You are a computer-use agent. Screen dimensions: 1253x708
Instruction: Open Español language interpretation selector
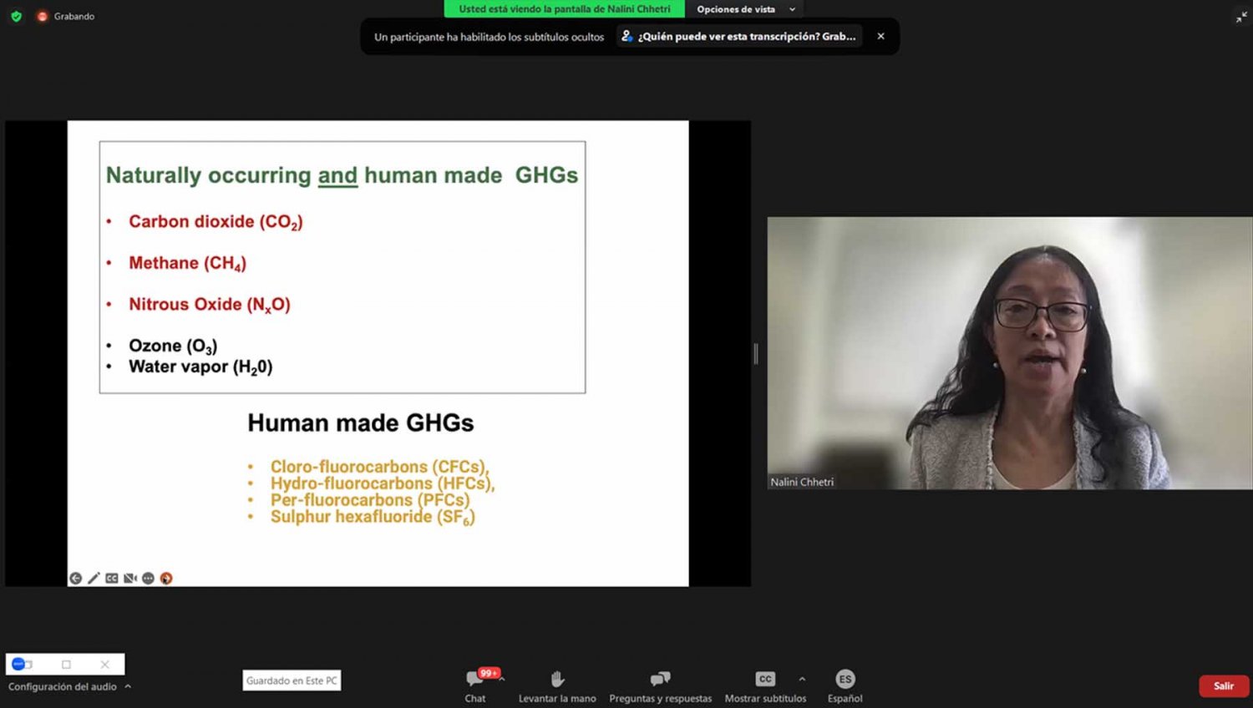coord(845,686)
